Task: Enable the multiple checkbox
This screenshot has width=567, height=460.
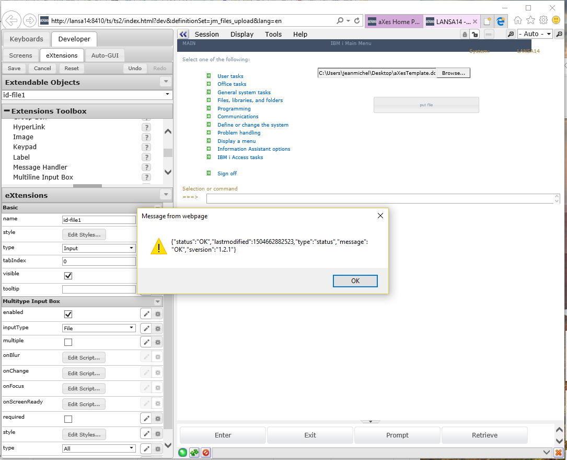Action: click(68, 342)
